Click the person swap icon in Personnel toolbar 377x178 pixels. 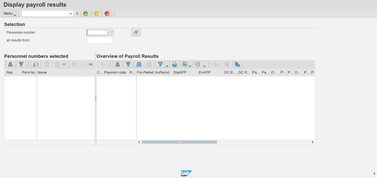36,64
